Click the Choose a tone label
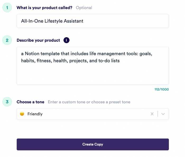Image resolution: width=185 pixels, height=157 pixels. coord(30,102)
